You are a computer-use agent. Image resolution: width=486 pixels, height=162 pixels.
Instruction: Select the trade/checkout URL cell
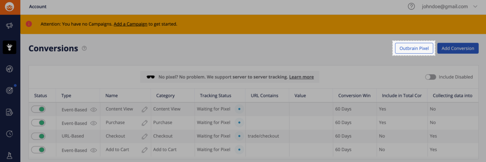tap(263, 136)
